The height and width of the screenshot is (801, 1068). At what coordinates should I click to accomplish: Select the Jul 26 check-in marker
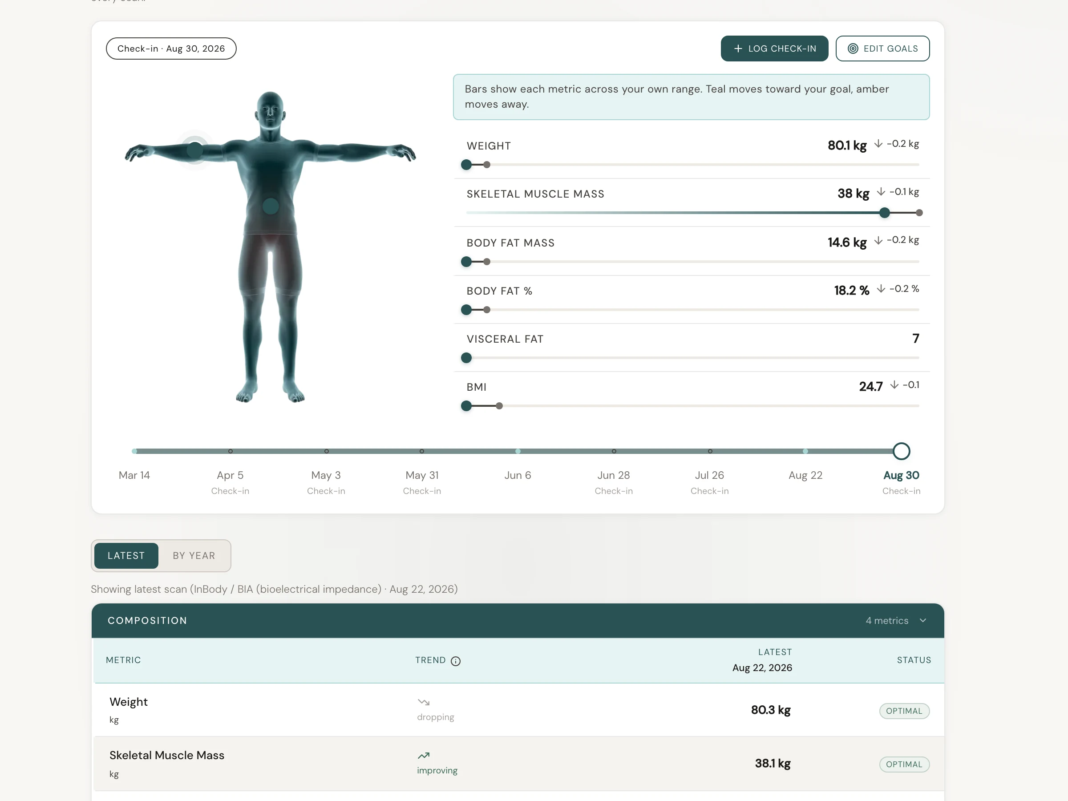click(x=710, y=451)
